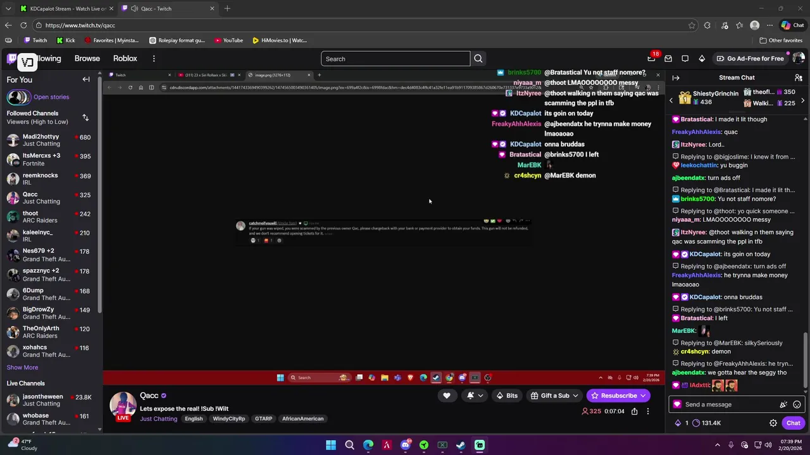Open the Other favorites folder
810x455 pixels.
[x=781, y=40]
